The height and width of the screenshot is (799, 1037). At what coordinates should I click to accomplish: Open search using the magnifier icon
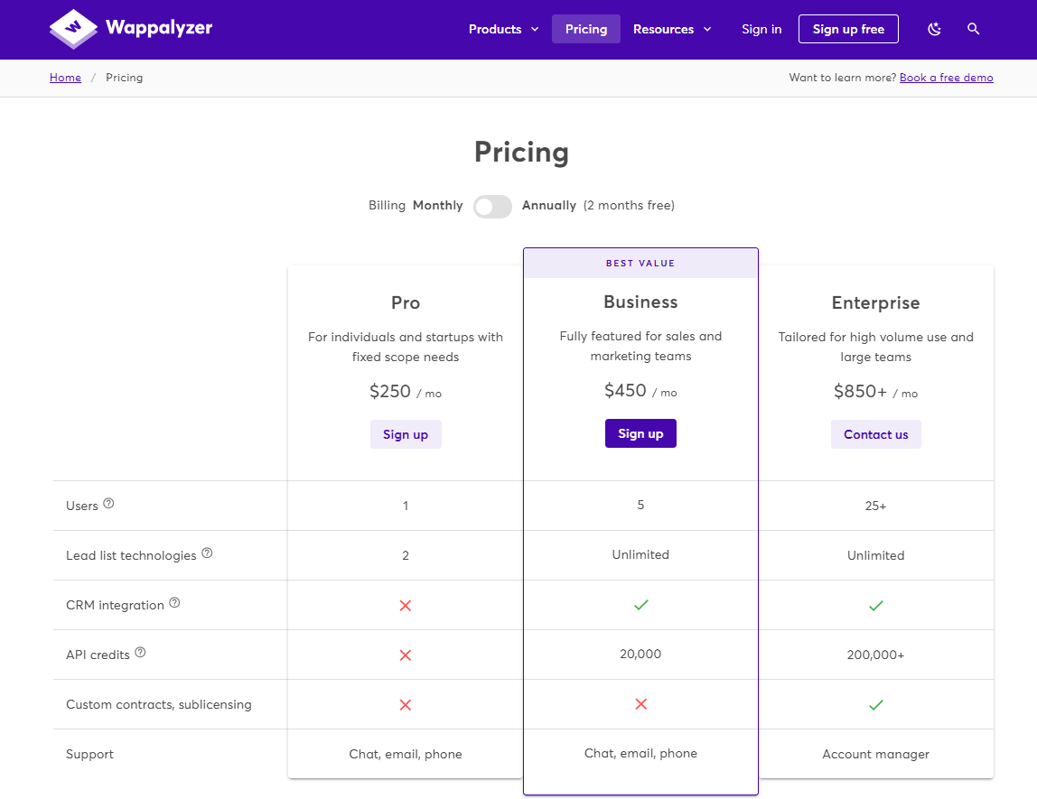click(973, 29)
